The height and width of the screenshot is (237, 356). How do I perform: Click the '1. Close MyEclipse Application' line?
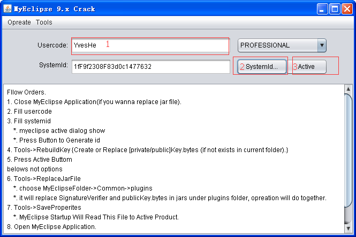(94, 102)
